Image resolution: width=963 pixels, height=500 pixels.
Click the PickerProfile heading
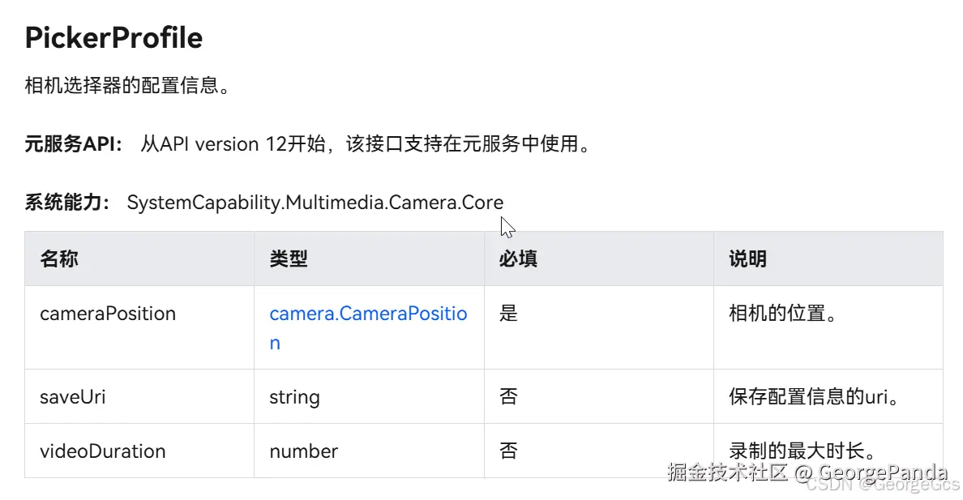pyautogui.click(x=113, y=38)
